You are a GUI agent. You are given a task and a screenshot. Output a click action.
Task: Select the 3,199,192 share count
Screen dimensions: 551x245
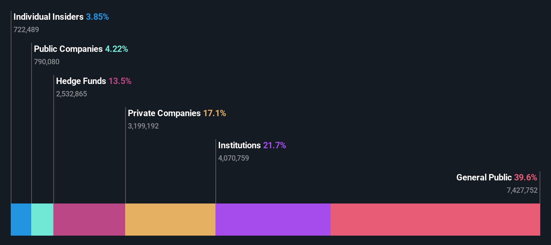143,126
